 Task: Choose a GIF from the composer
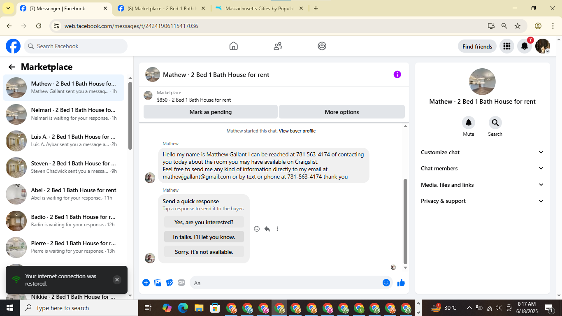pyautogui.click(x=181, y=283)
